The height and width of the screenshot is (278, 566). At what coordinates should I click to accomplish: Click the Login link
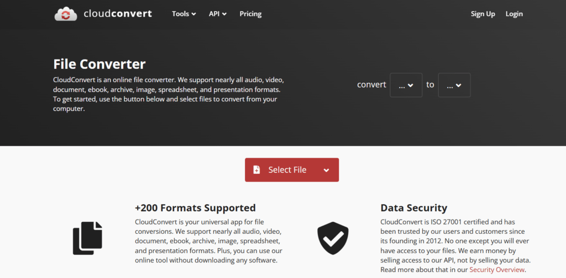coord(514,14)
